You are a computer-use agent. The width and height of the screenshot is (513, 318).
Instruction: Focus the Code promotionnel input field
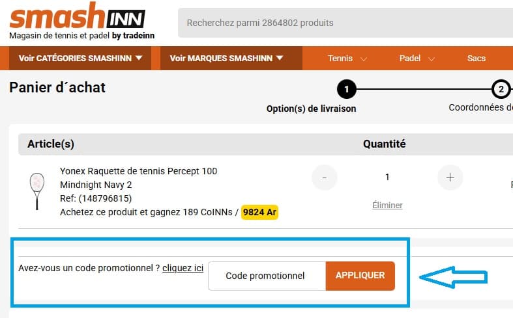(266, 276)
